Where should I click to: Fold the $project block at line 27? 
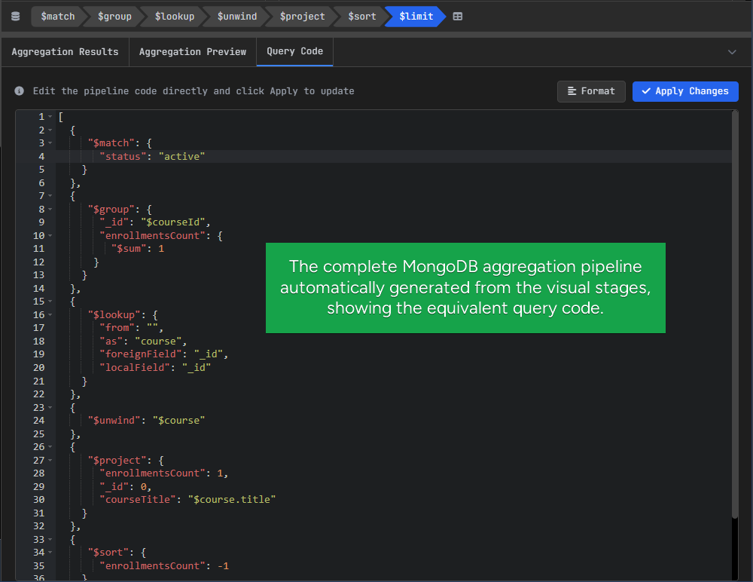[50, 461]
